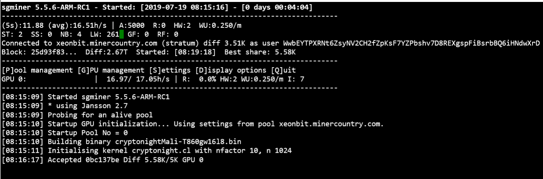Click the Probing for an alive pool line
543x179 pixels.
click(77, 115)
